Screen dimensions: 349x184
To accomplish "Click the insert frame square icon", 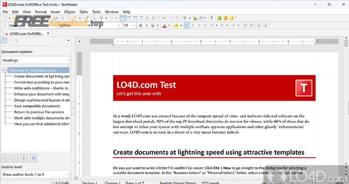I will click(161, 18).
